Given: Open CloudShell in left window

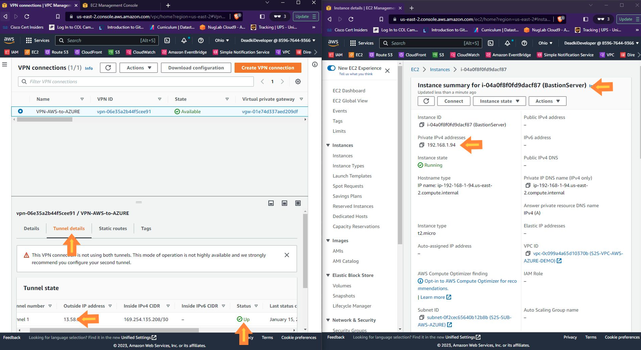Looking at the screenshot, I should (167, 40).
